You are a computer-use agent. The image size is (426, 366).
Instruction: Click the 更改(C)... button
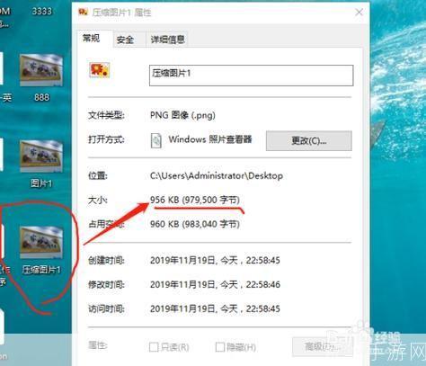(309, 140)
